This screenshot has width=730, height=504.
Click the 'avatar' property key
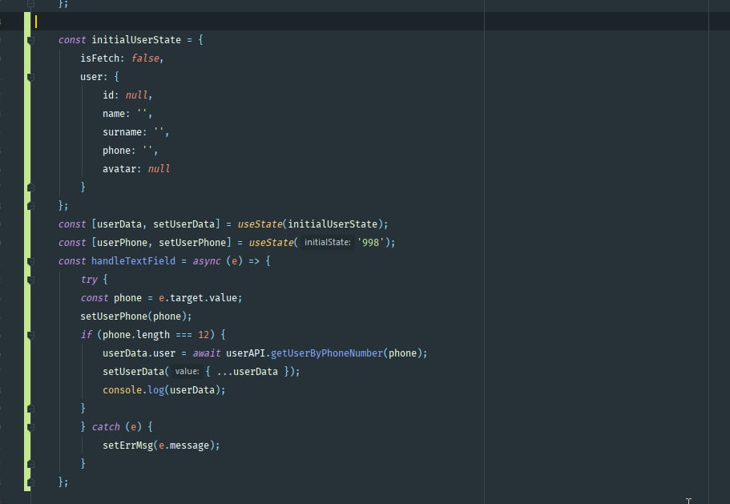tap(119, 169)
